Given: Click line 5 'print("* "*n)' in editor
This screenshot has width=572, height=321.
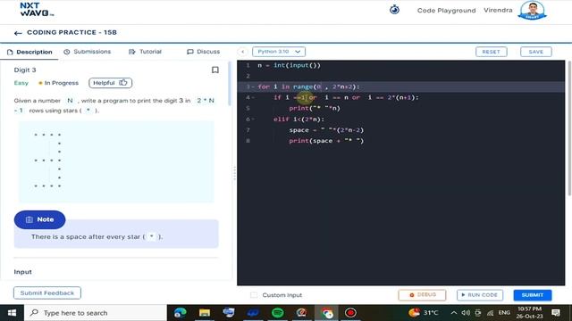Looking at the screenshot, I should coord(315,109).
